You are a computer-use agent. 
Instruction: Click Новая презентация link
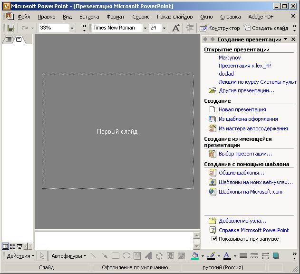[x=242, y=109]
